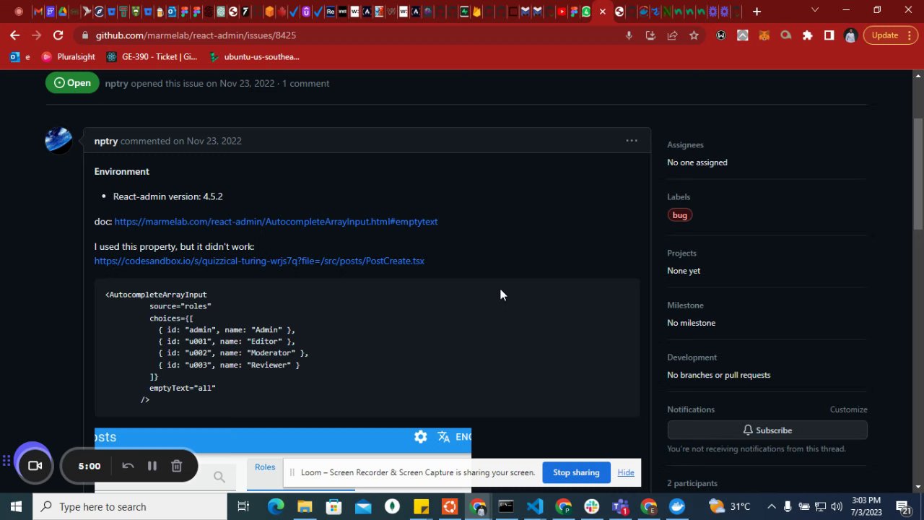Open the weather widget showing 31°C
The width and height of the screenshot is (924, 520).
[x=730, y=507]
